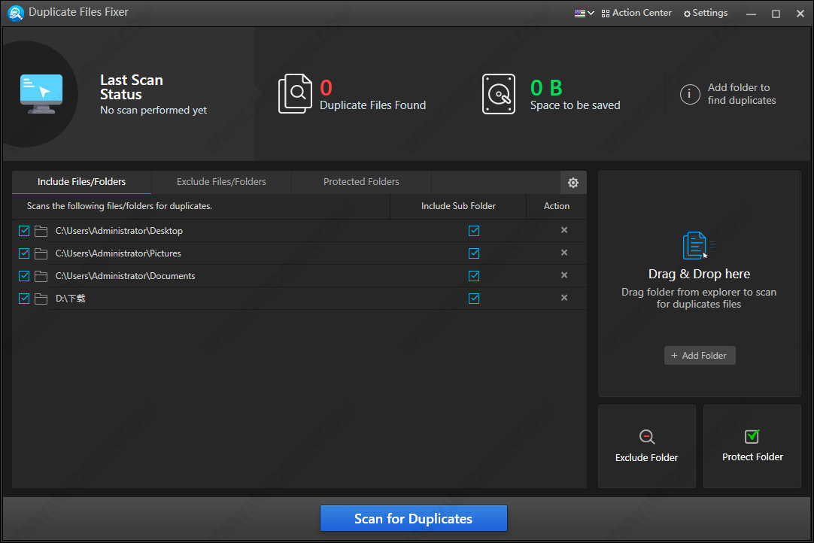Remove the Pictures folder using its X
This screenshot has height=543, width=814.
click(564, 253)
